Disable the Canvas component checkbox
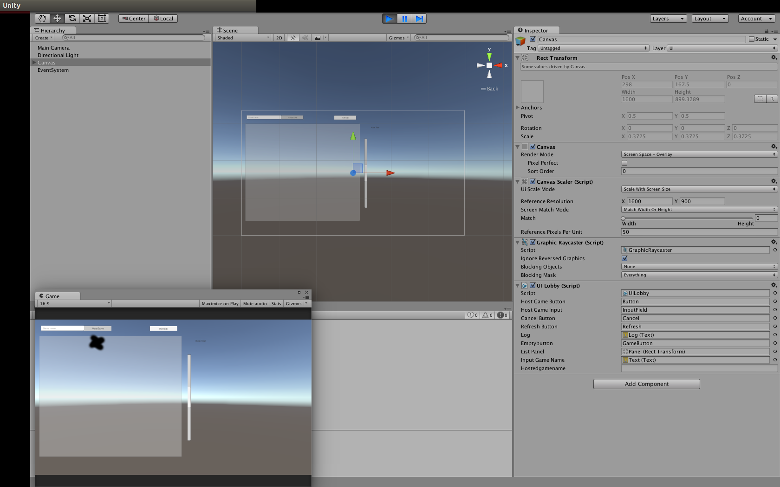Viewport: 780px width, 487px height. pyautogui.click(x=533, y=147)
